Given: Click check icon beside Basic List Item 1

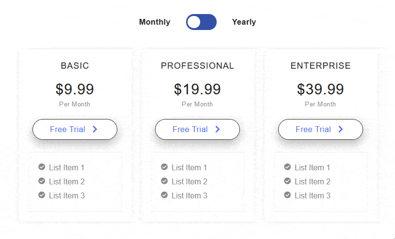Looking at the screenshot, I should pos(42,167).
